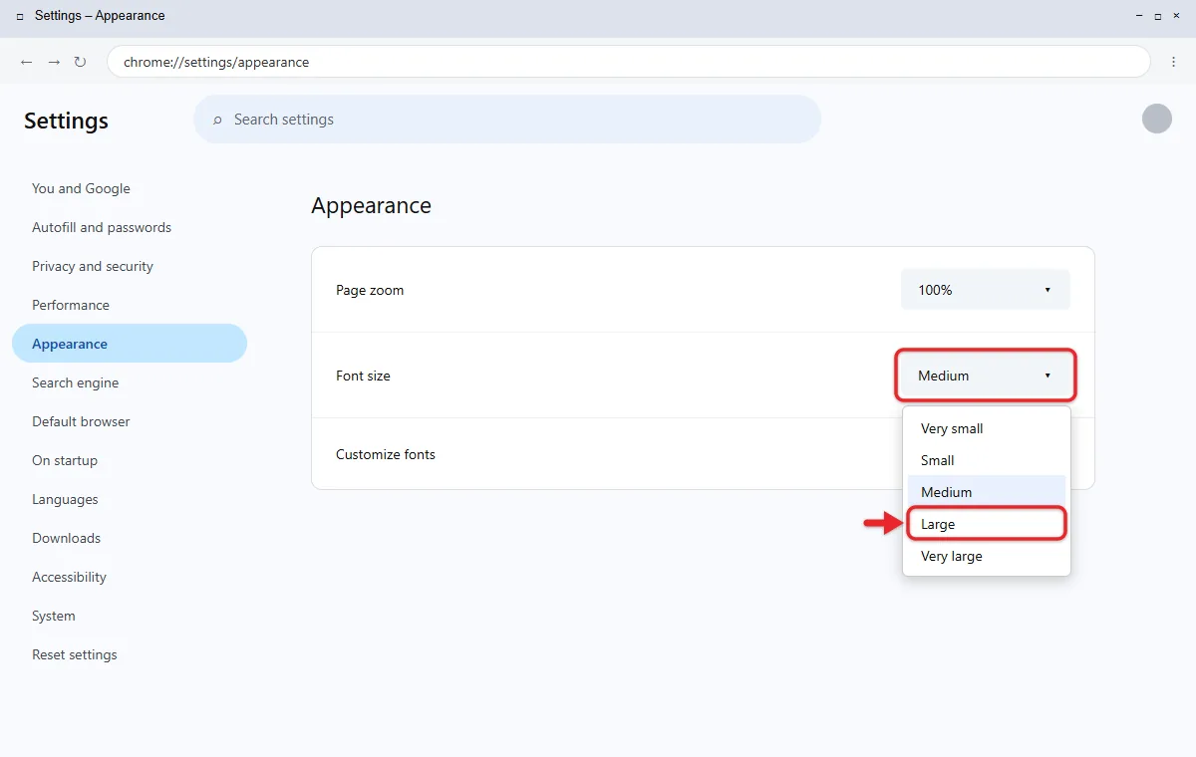The width and height of the screenshot is (1196, 757).
Task: Click the Font size label
Action: tap(363, 376)
